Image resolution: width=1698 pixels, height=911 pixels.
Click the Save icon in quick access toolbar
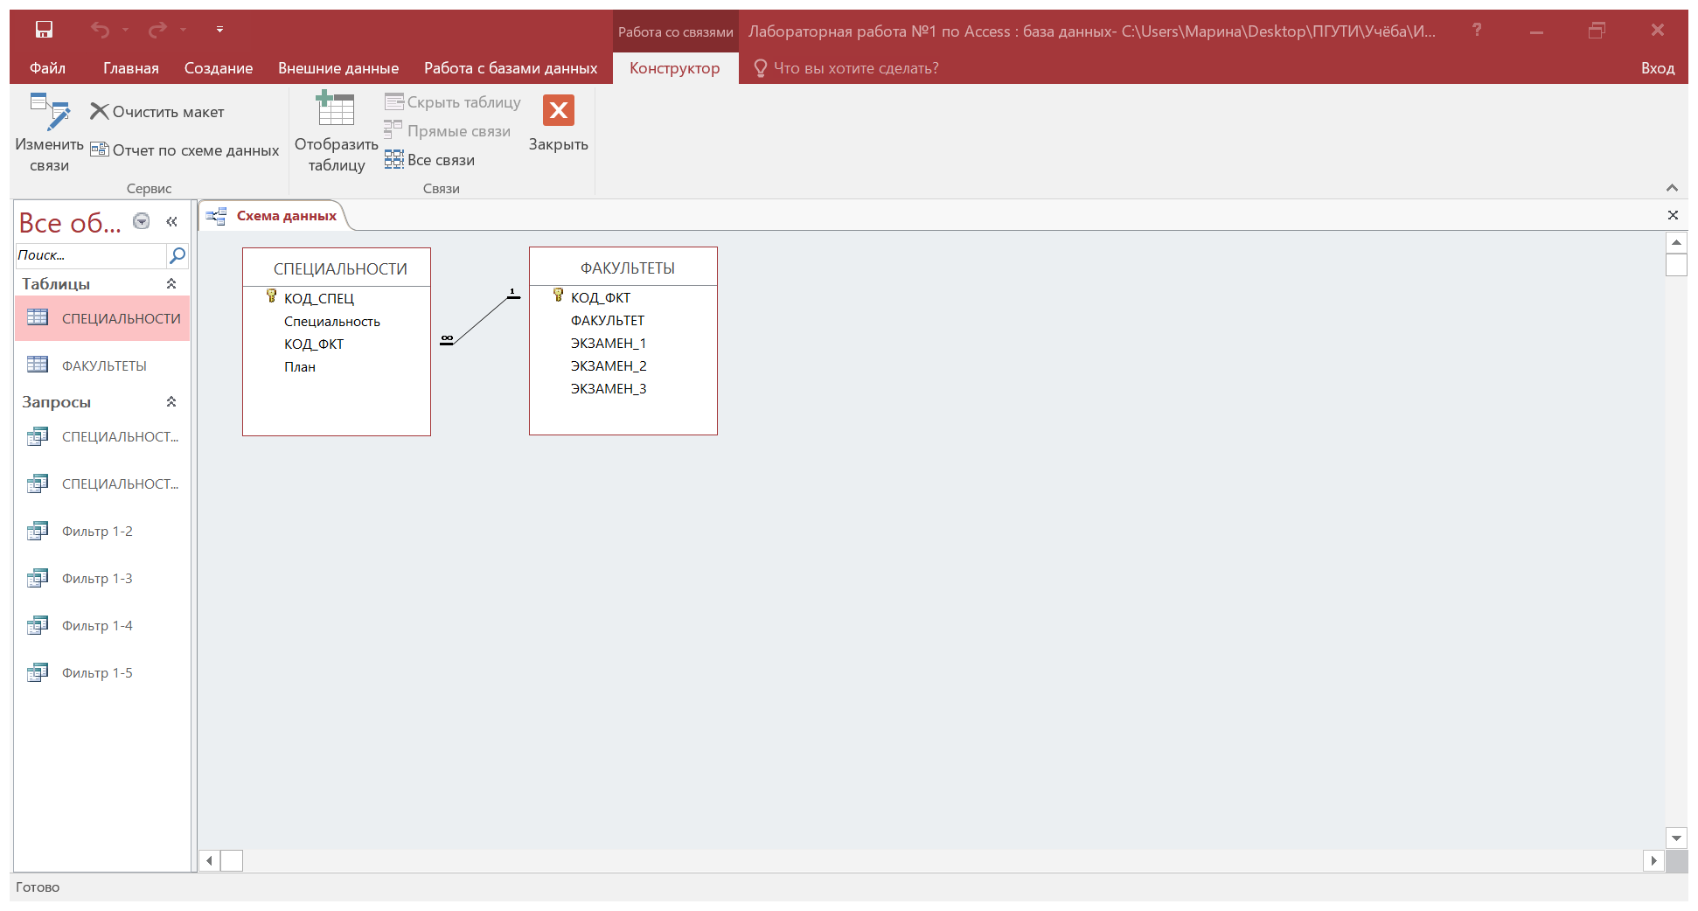[x=44, y=30]
